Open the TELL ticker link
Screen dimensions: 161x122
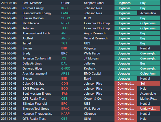65,28
